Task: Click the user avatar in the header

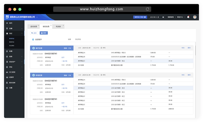Action: [x=195, y=17]
